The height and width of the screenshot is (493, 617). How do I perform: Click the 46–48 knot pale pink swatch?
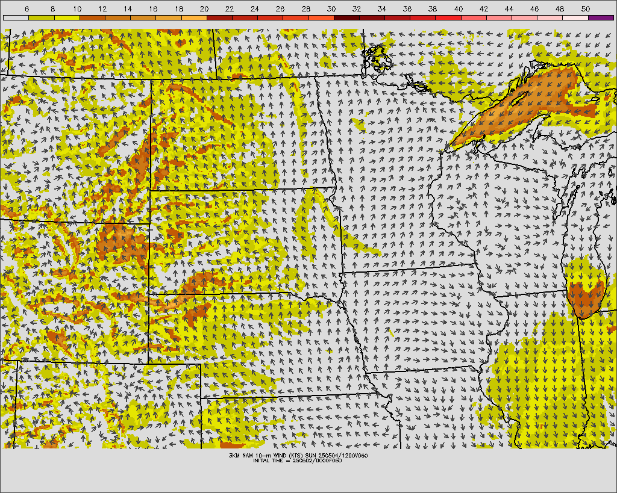pyautogui.click(x=550, y=17)
